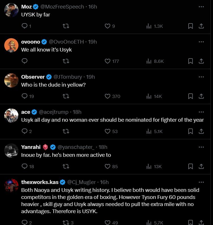The width and height of the screenshot is (213, 225).
Task: Visit @OvoOnoETH profile handle link
Action: 67,42
